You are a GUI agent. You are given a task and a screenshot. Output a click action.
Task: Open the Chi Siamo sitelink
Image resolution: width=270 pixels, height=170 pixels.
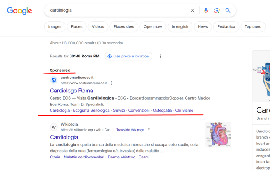click(184, 110)
